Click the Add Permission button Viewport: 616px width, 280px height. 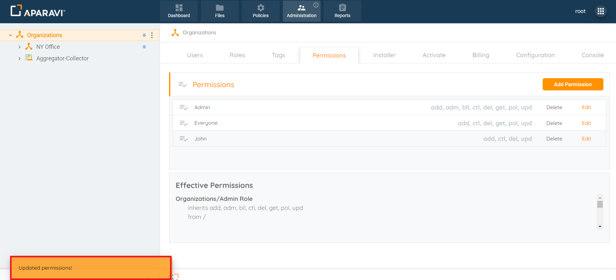click(573, 84)
